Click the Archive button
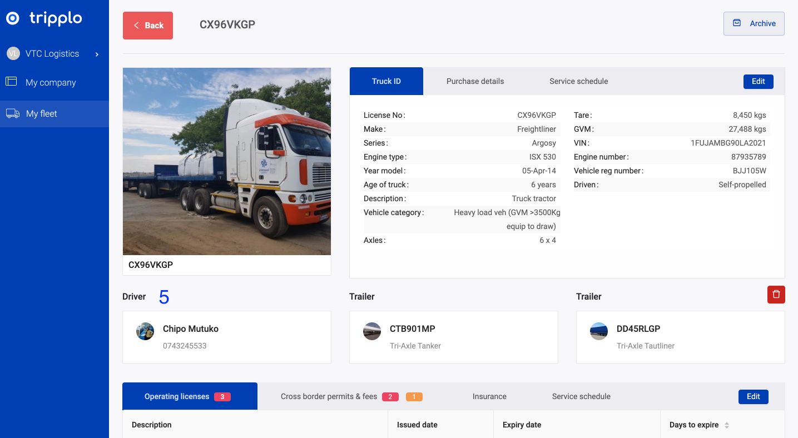The height and width of the screenshot is (438, 798). tap(754, 23)
